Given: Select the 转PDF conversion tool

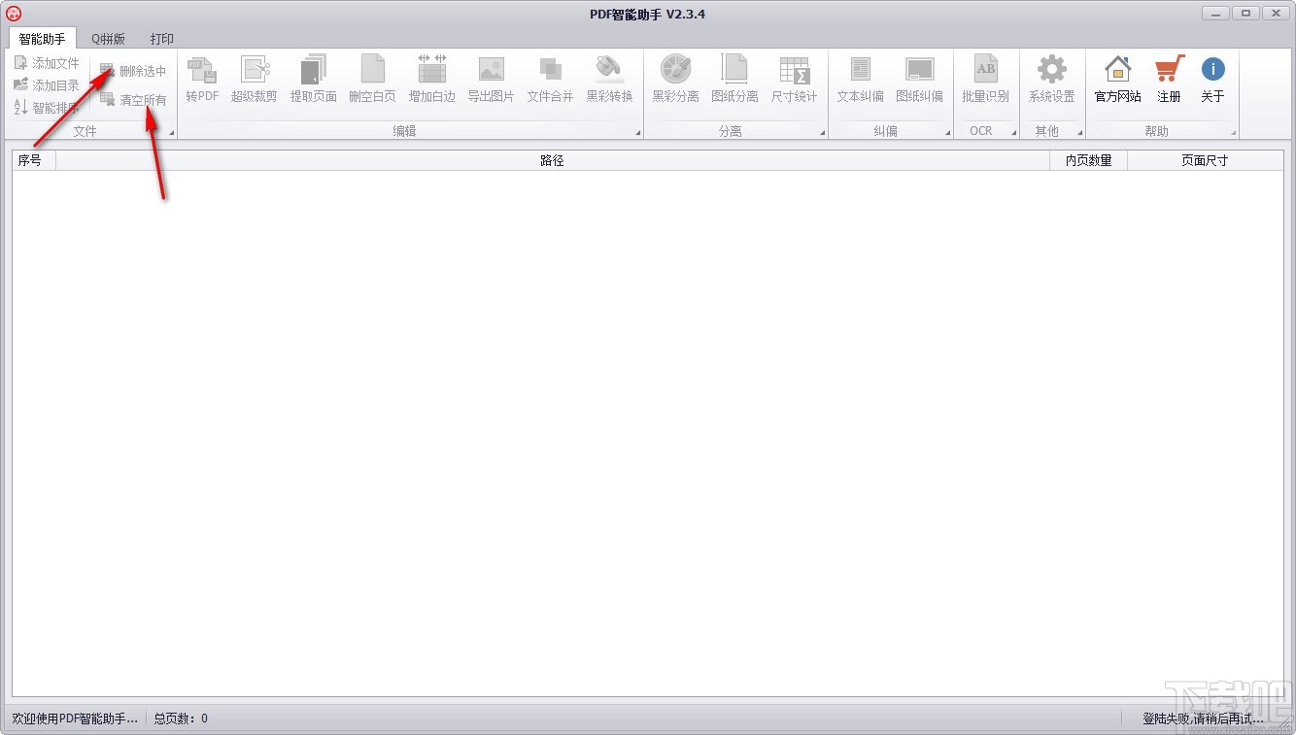Looking at the screenshot, I should tap(201, 80).
